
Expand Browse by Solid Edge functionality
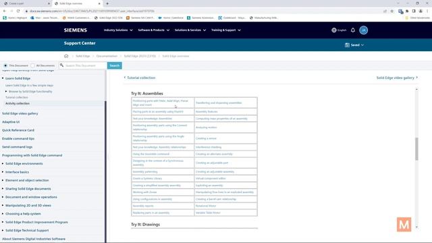point(6,92)
